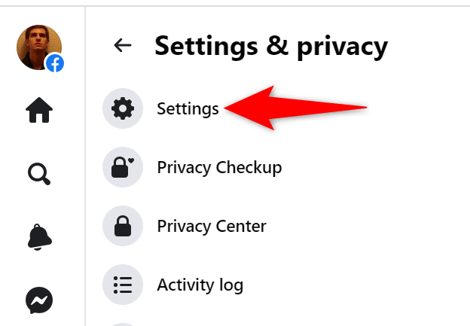Open Messenger from the sidebar
This screenshot has height=326, width=470.
(39, 301)
